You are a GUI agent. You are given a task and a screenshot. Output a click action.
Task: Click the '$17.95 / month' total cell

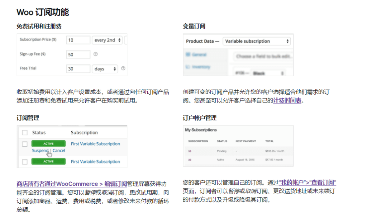[274, 160]
